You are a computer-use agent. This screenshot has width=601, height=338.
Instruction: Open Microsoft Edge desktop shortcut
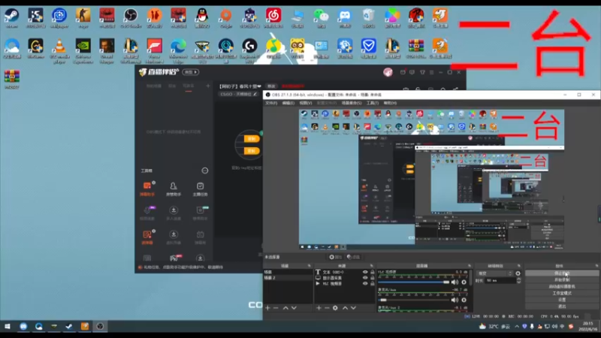pos(178,50)
